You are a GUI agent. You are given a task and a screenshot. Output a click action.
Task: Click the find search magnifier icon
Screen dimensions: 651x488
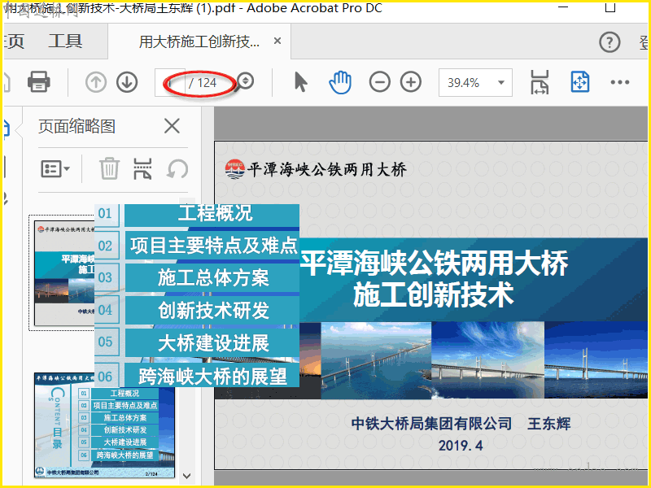(244, 82)
